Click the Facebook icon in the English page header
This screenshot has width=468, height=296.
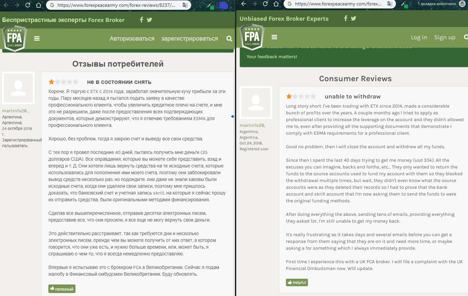pyautogui.click(x=346, y=18)
